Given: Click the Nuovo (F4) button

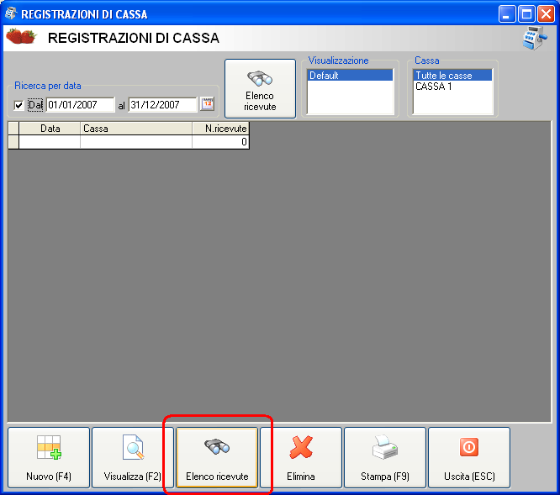Looking at the screenshot, I should coord(49,457).
